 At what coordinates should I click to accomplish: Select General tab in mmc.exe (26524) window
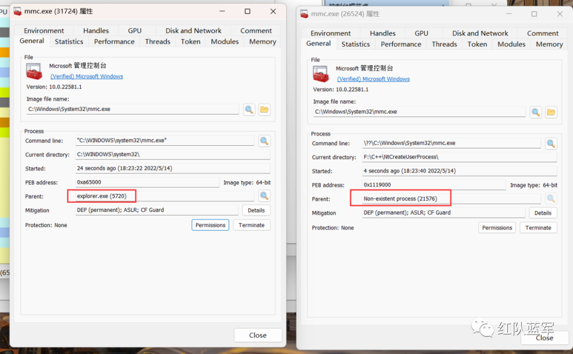(318, 43)
